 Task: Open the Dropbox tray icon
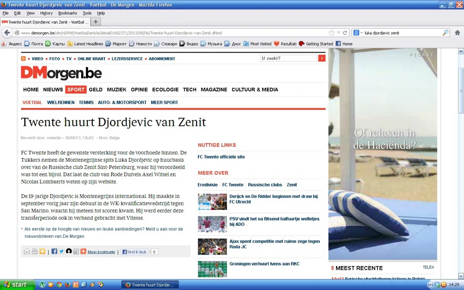pyautogui.click(x=437, y=285)
